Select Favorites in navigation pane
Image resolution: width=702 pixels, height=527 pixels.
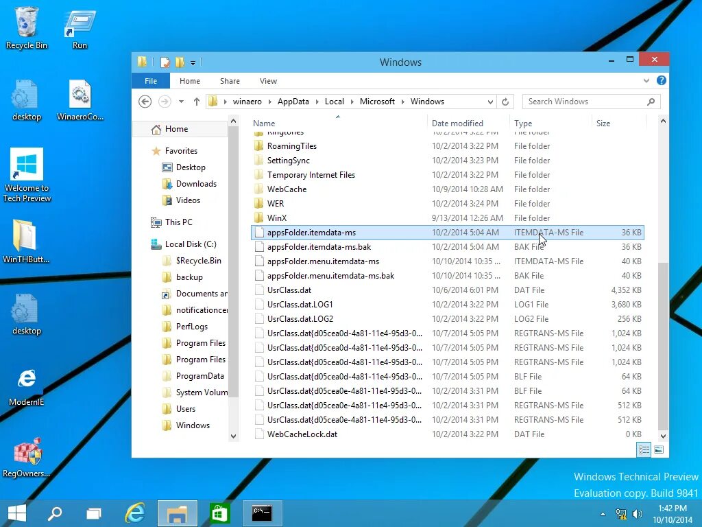pos(181,151)
